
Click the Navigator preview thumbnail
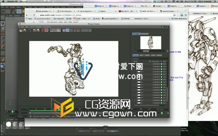tap(151, 42)
